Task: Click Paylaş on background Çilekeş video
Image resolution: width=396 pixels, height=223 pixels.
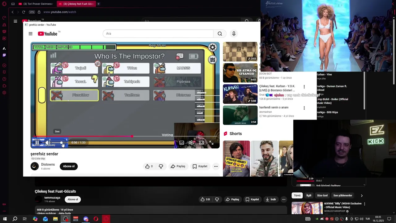Action: 233,199
